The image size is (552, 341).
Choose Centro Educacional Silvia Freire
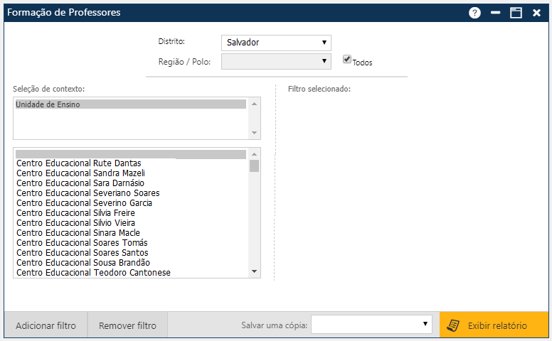tap(75, 213)
